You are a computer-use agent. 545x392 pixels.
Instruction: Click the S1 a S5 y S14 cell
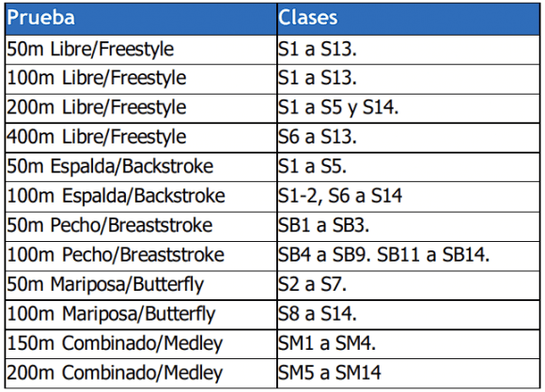(x=409, y=108)
